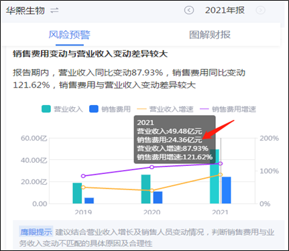
Task: Click the 2019 x-axis year label
Action: [x=83, y=212]
